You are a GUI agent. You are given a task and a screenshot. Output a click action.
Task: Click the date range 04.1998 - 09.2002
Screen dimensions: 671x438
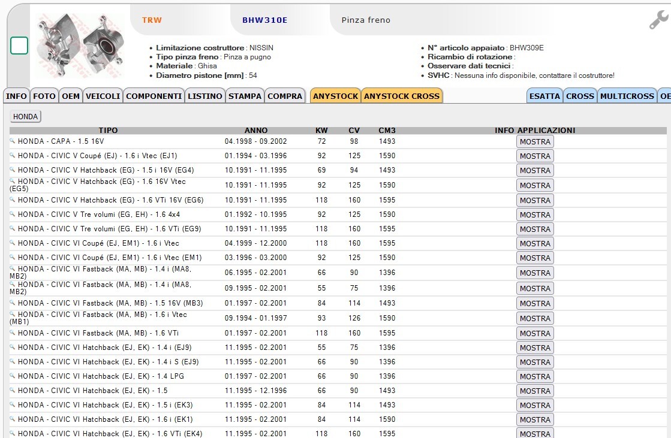click(x=256, y=141)
